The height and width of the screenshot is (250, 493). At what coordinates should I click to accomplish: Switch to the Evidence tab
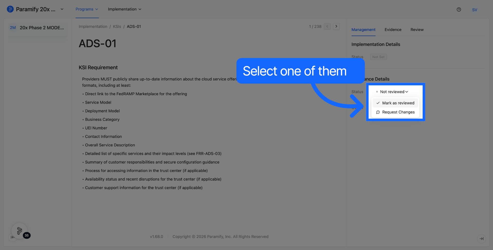[393, 30]
